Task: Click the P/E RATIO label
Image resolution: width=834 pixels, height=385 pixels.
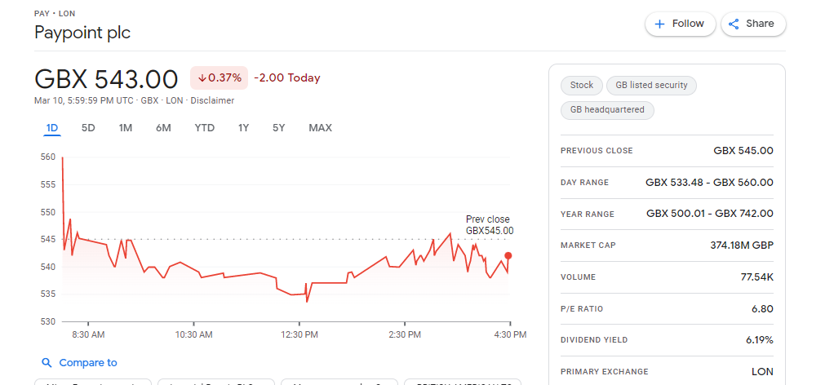Action: 583,309
